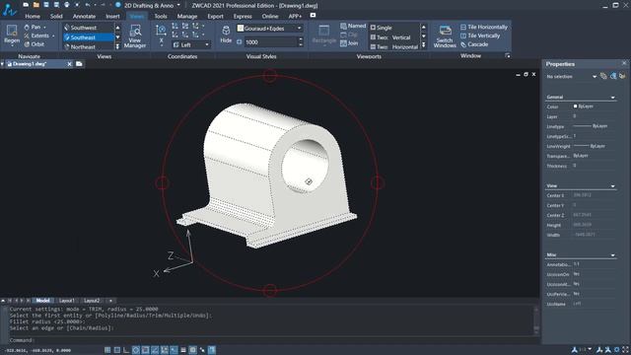Click the 1000 value input field
Screen dimensions: 631x355
271,41
